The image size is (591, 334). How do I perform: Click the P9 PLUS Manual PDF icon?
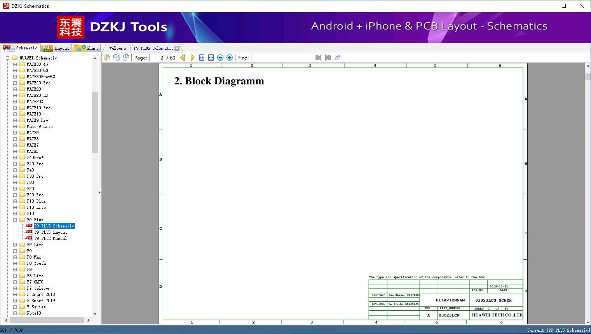click(29, 238)
